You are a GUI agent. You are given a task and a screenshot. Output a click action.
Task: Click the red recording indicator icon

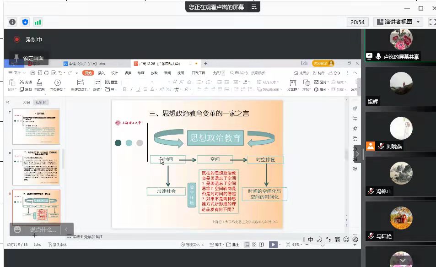pos(17,40)
